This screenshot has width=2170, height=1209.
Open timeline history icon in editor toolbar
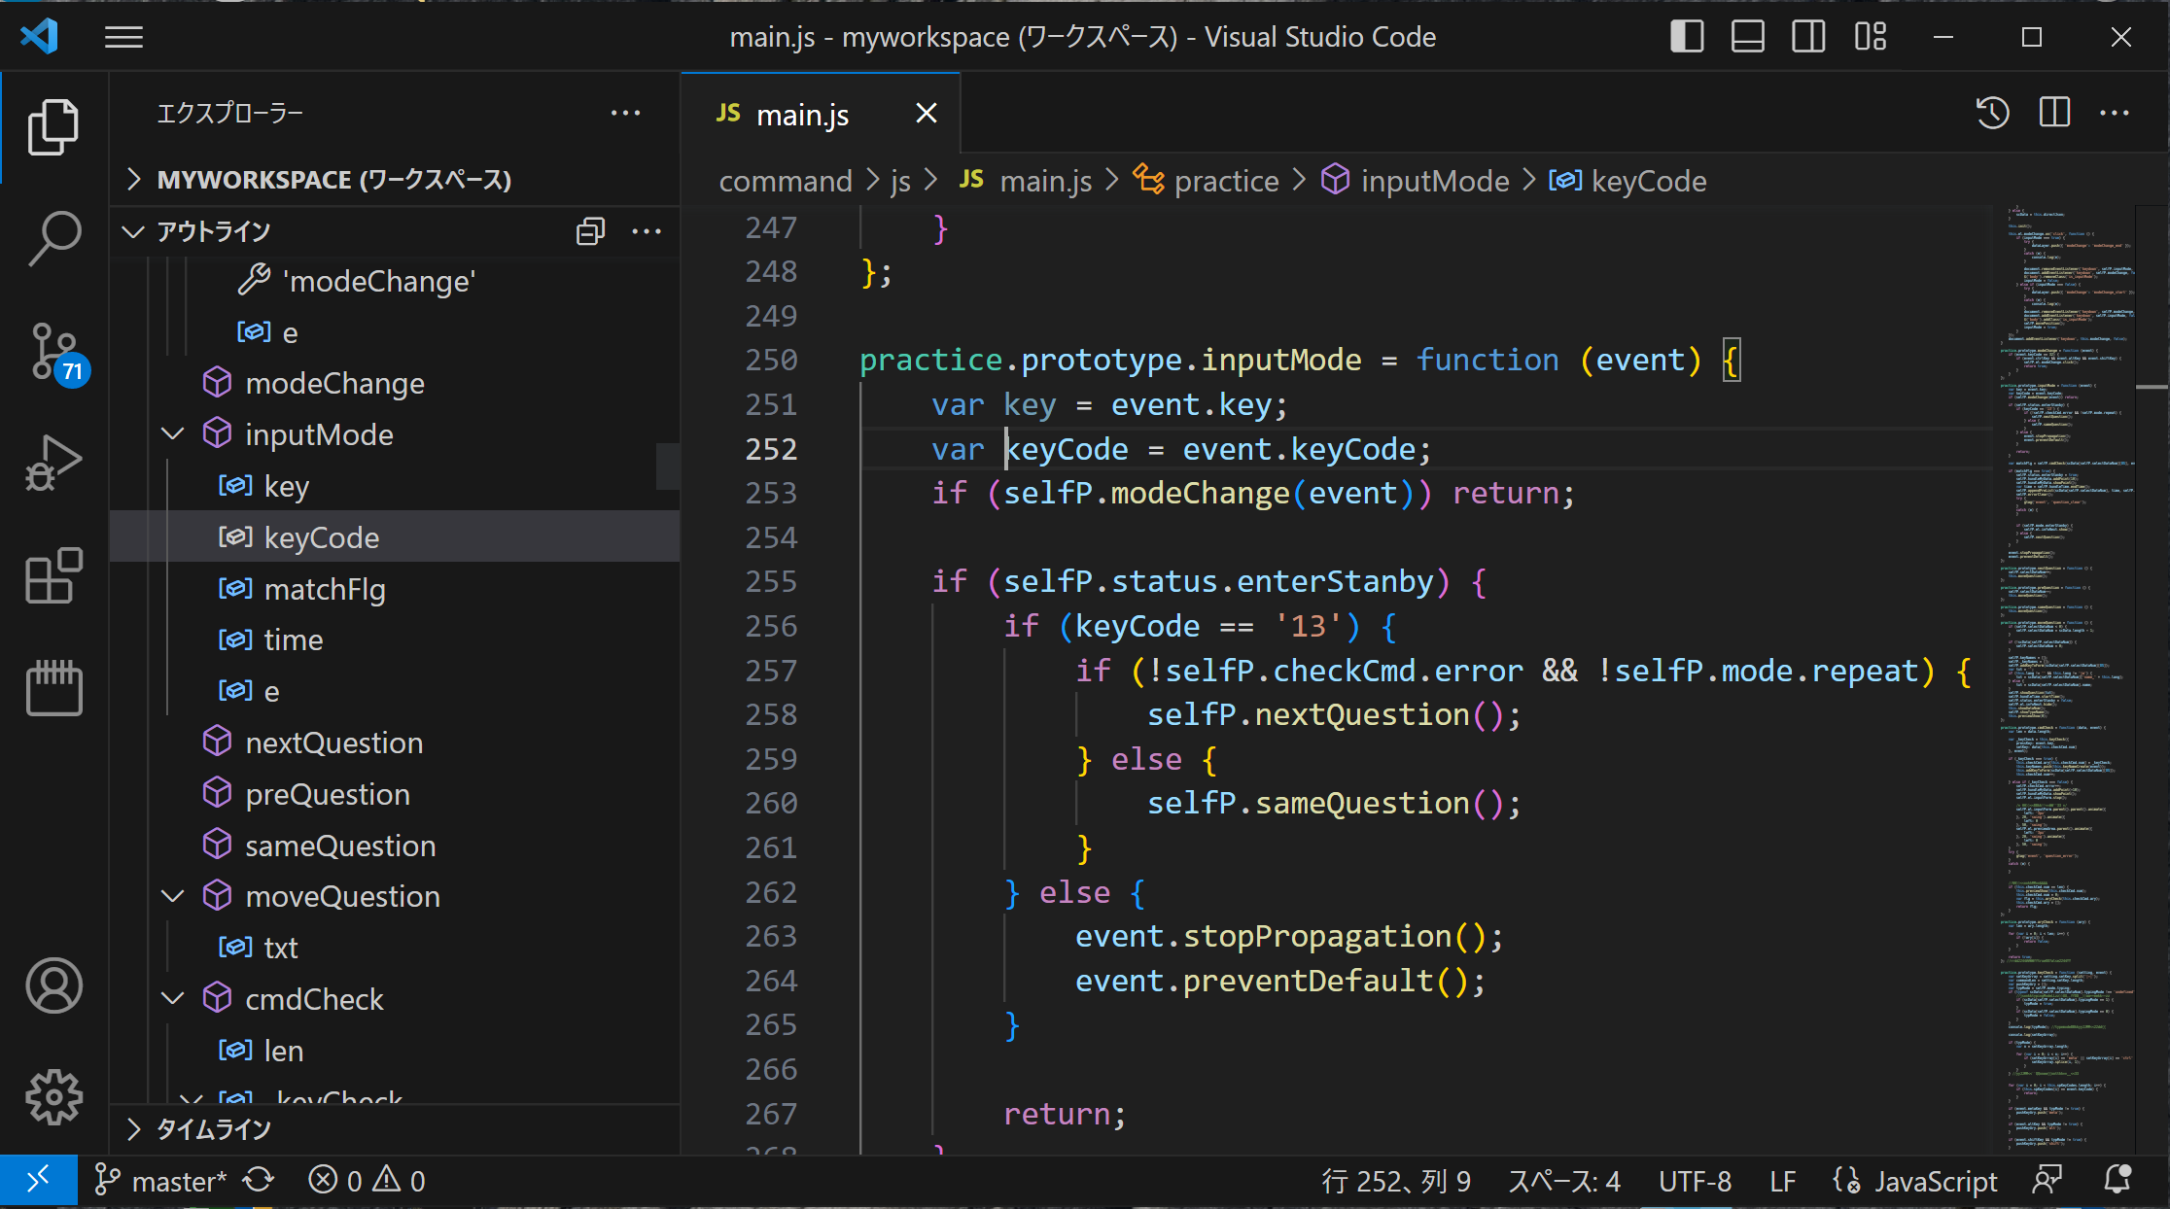[1993, 113]
